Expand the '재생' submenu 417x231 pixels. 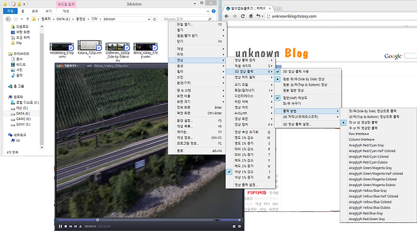coord(197,49)
